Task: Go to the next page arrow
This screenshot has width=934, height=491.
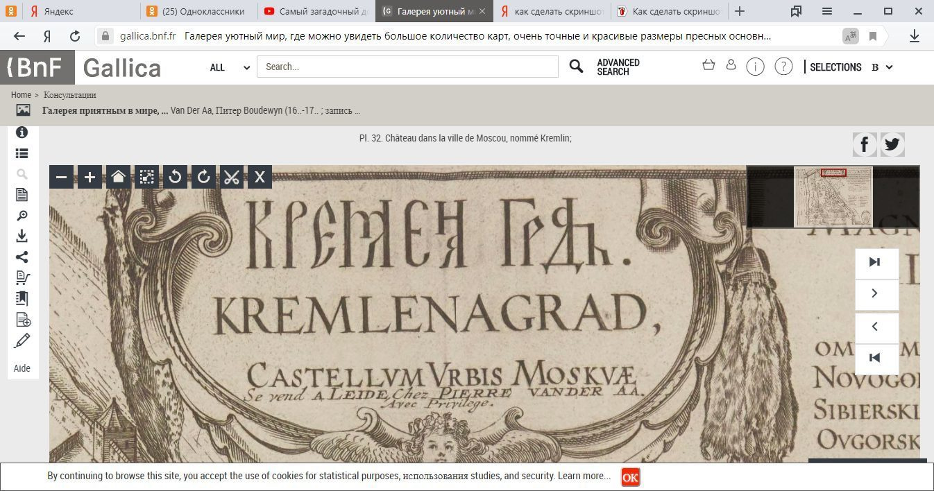Action: click(876, 294)
